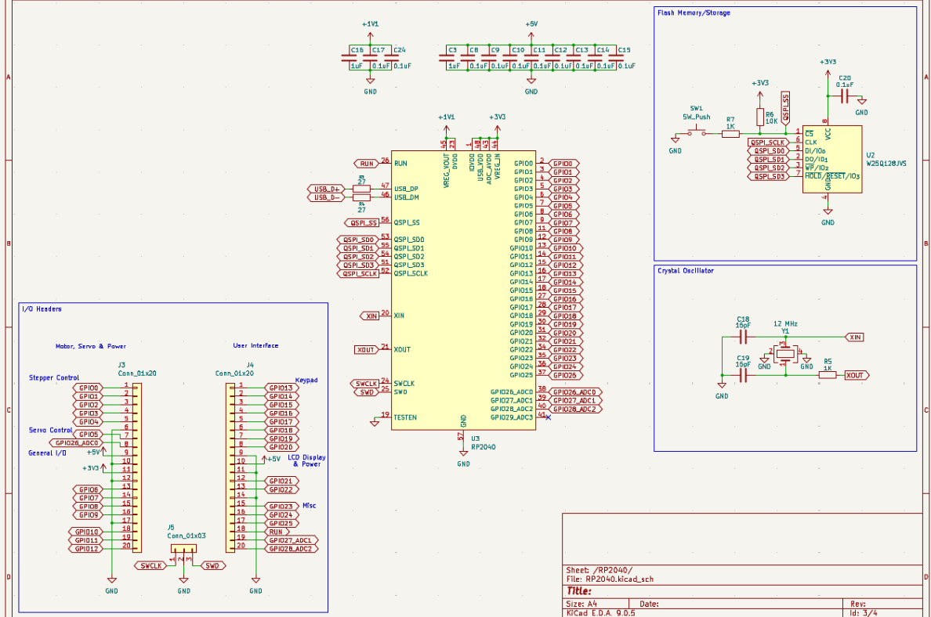931x617 pixels.
Task: Select the C18 15pF crystal capacitor
Action: (x=744, y=337)
